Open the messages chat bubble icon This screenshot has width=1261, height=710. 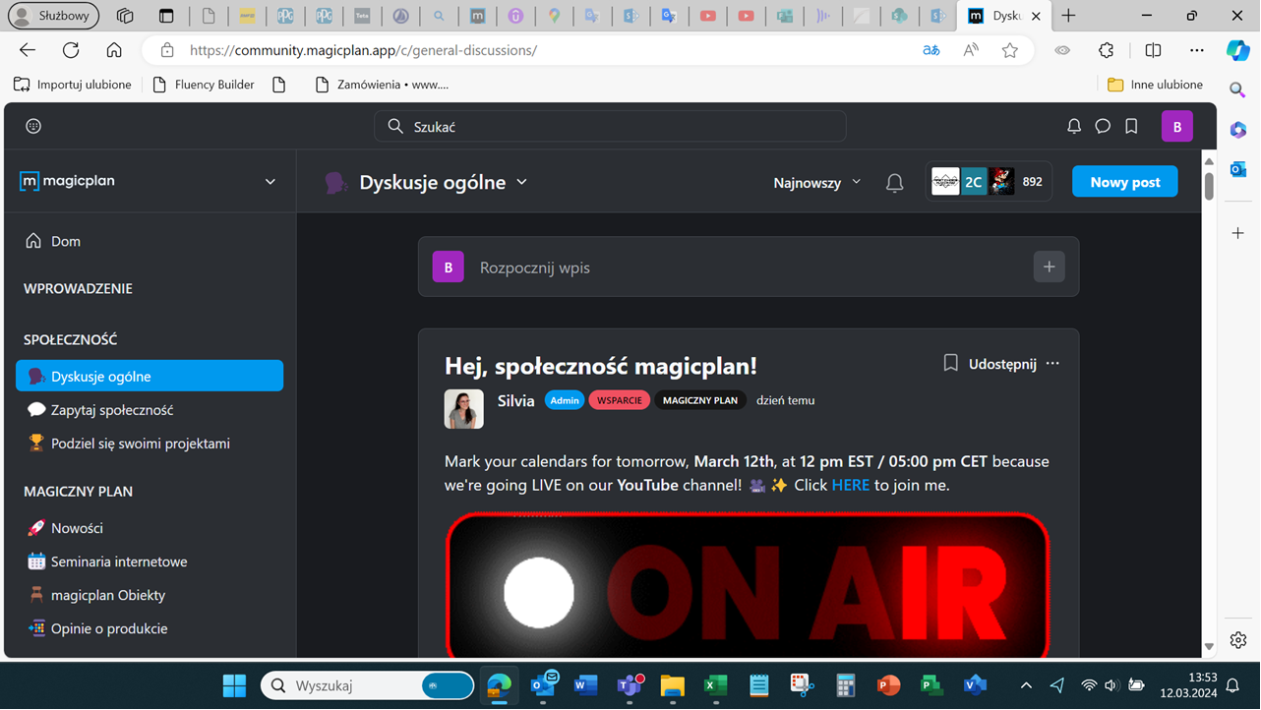(1103, 126)
